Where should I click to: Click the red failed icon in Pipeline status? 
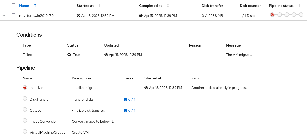tap(272, 15)
